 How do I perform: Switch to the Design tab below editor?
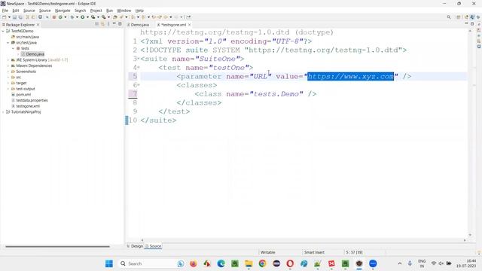(x=135, y=246)
